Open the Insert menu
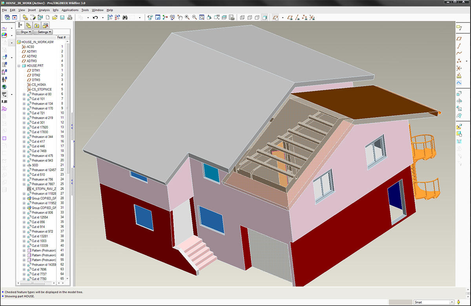 pos(32,10)
